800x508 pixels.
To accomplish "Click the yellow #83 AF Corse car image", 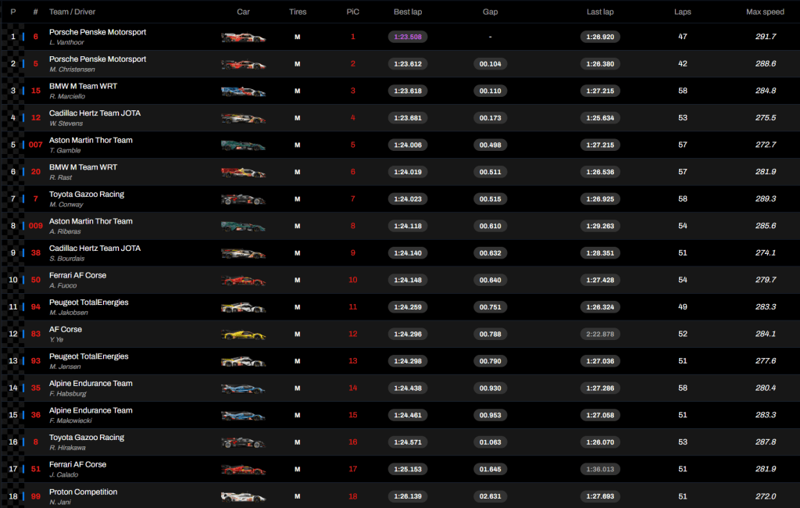I will (244, 334).
